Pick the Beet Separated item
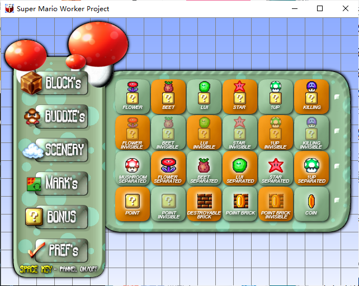Viewport: 359px width, 286px height. (204, 168)
